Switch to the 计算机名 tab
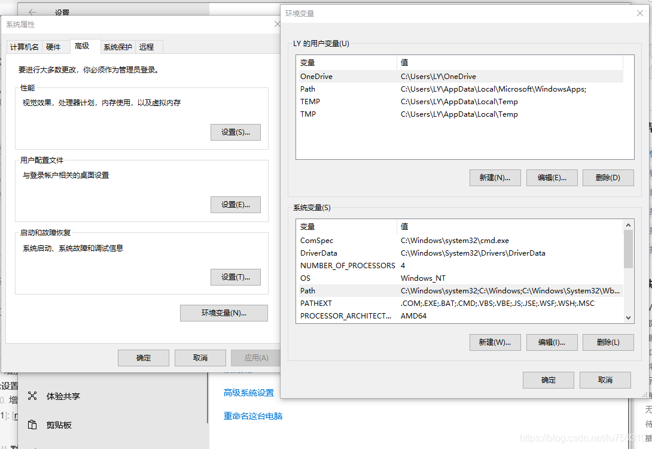Image resolution: width=652 pixels, height=449 pixels. (24, 47)
